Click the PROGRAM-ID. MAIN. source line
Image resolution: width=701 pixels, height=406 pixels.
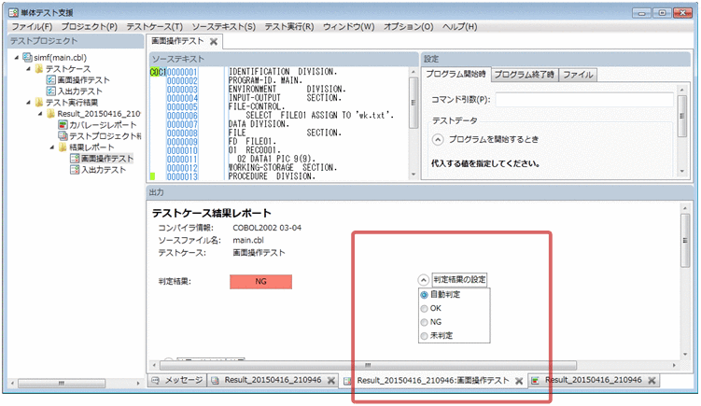click(x=265, y=80)
